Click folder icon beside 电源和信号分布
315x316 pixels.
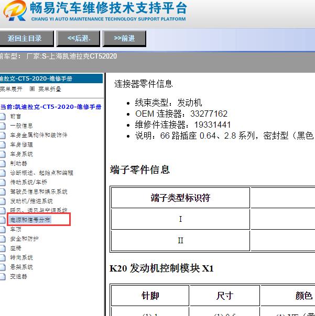[3, 220]
